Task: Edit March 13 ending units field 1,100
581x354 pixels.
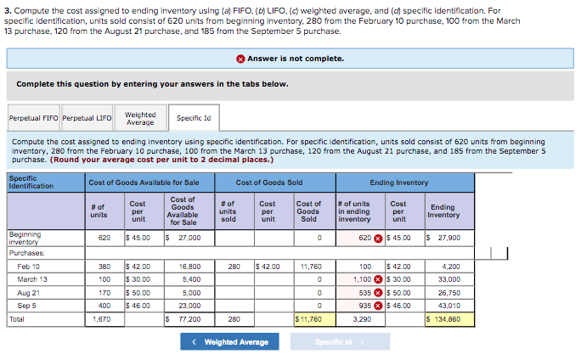Action: point(360,279)
